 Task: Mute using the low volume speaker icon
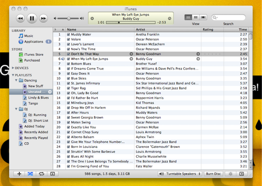55,18
